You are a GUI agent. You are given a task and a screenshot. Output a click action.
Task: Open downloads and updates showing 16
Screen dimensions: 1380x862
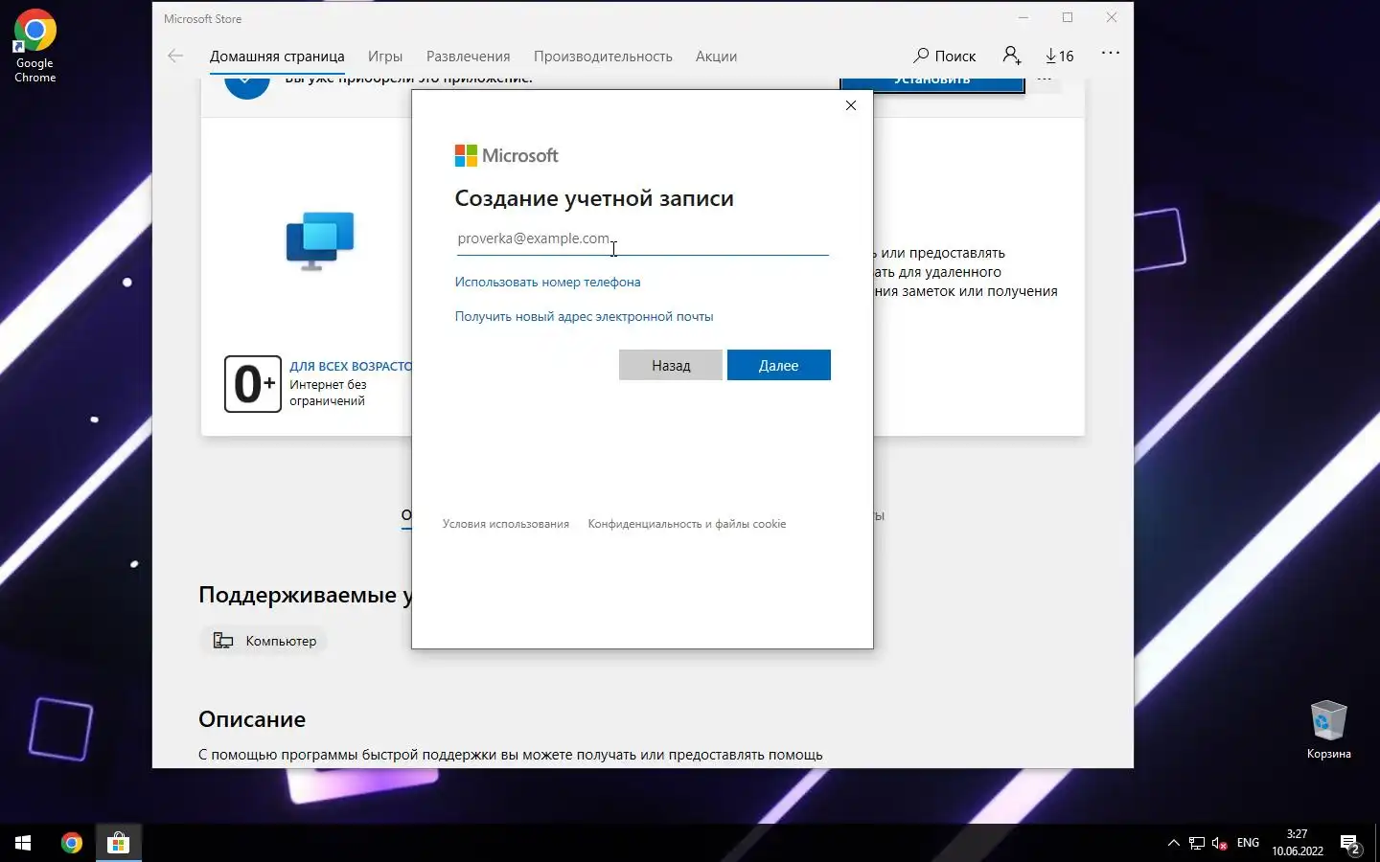tap(1059, 56)
